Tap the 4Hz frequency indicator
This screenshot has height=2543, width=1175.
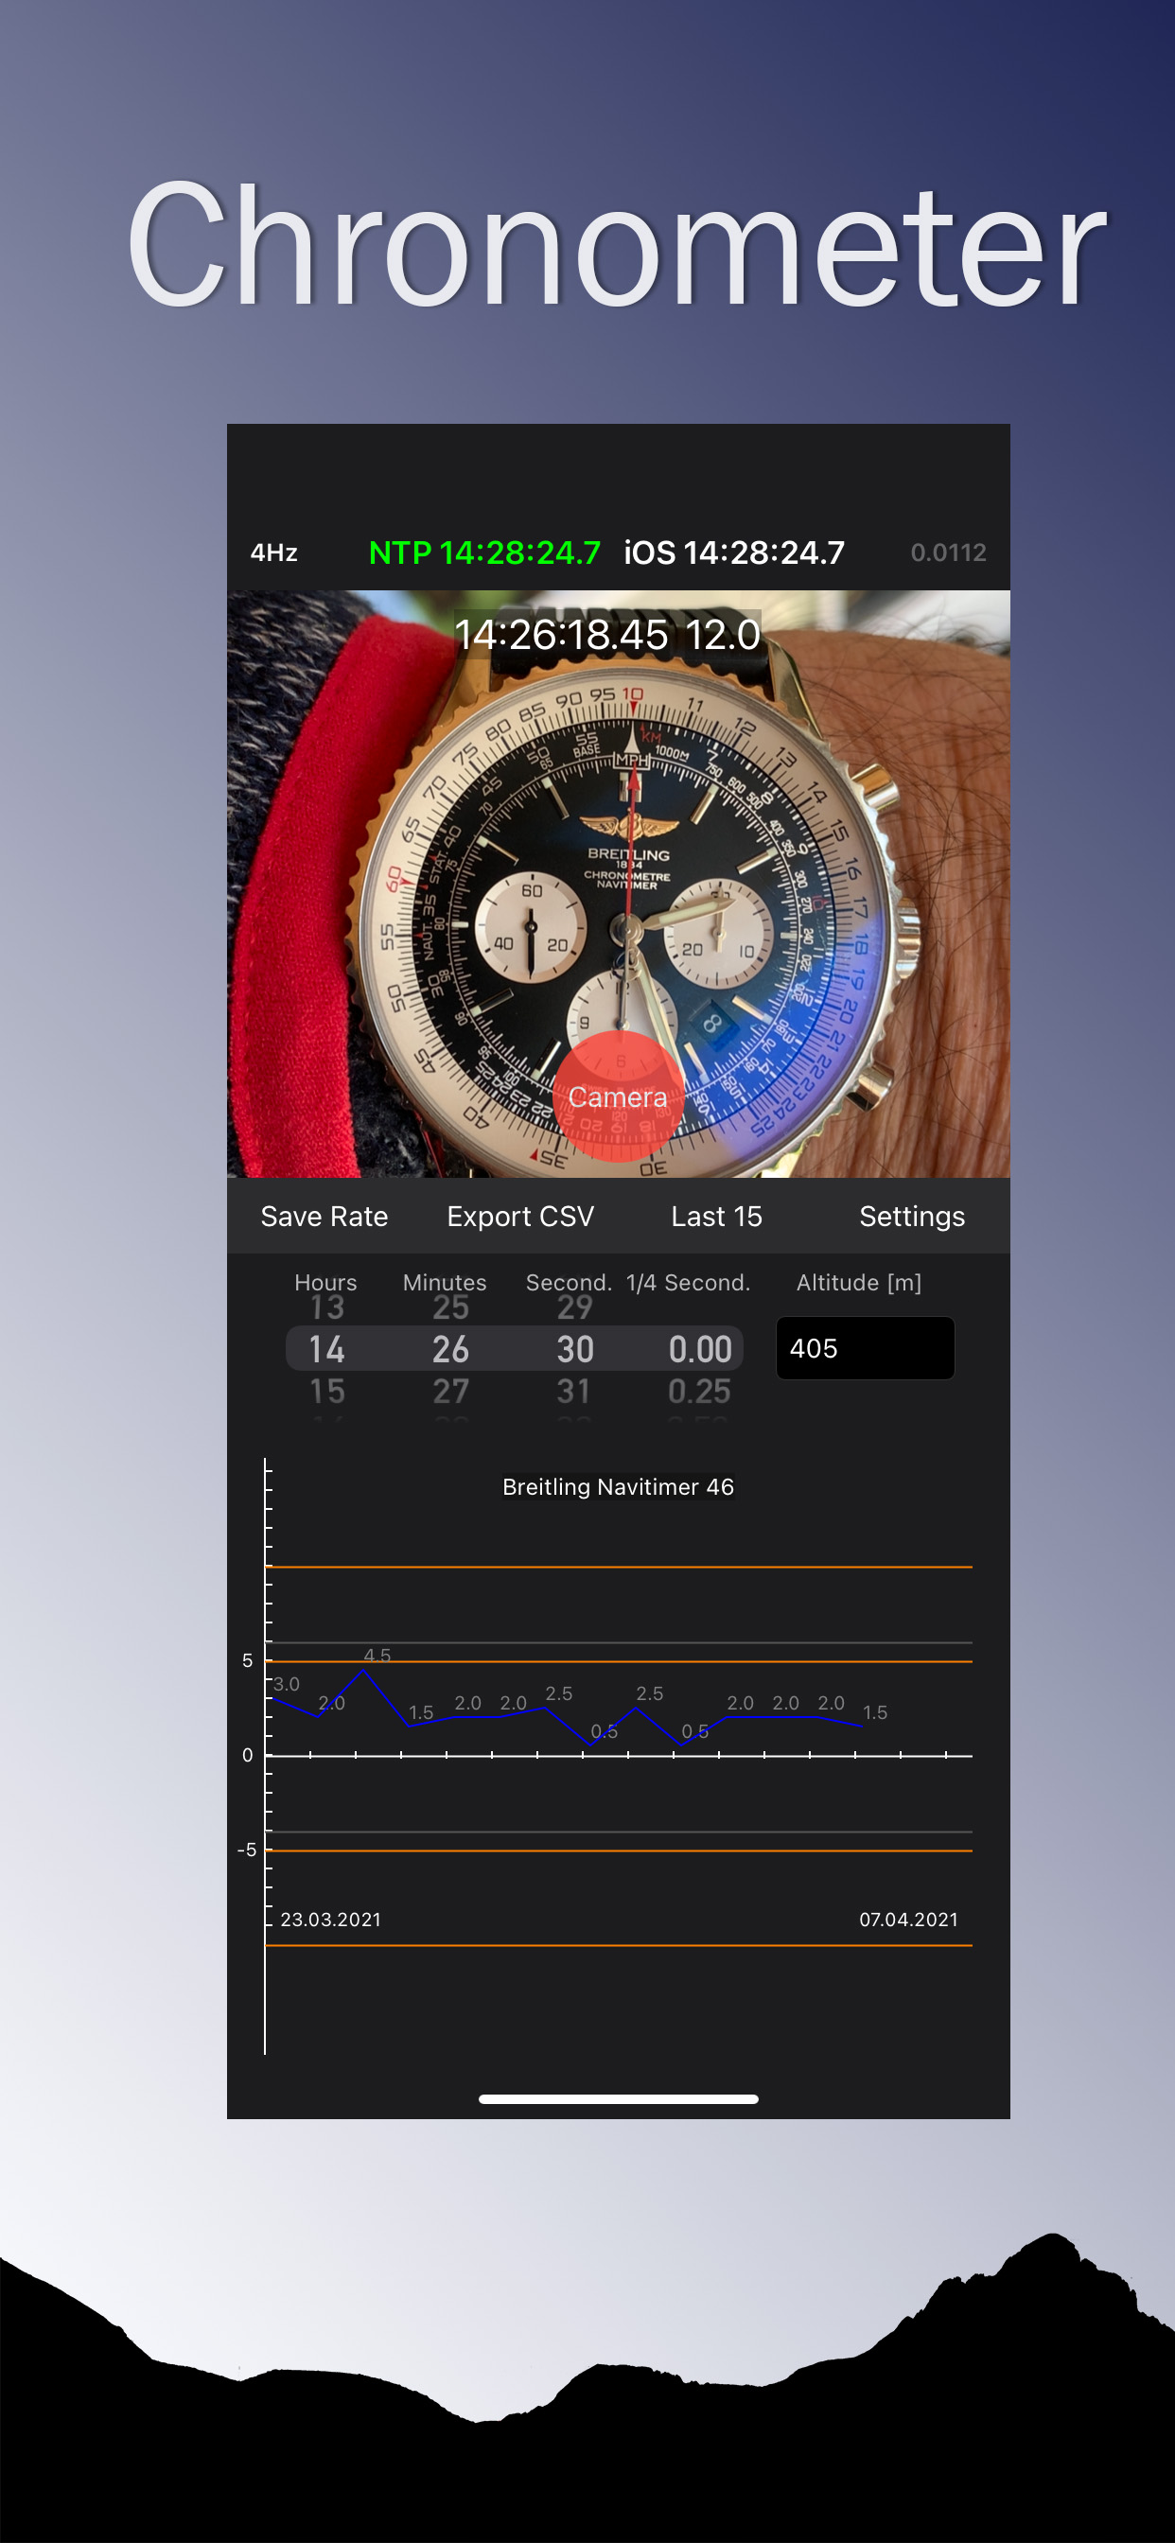pyautogui.click(x=273, y=552)
